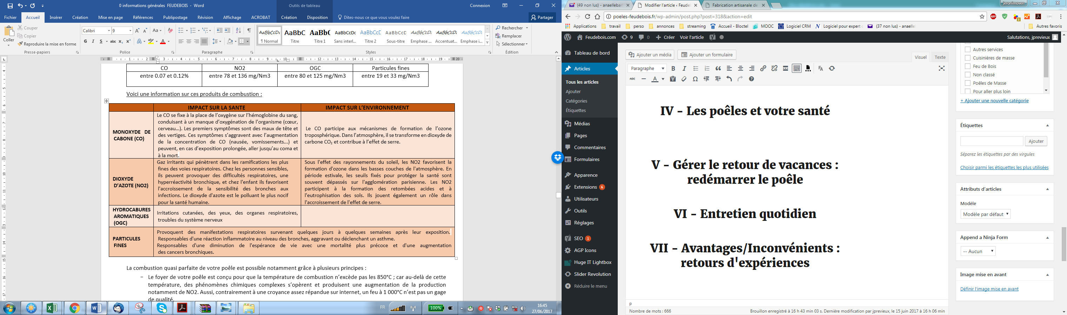Insert special character (omega) in WordPress editor
The width and height of the screenshot is (1067, 315).
tap(695, 79)
